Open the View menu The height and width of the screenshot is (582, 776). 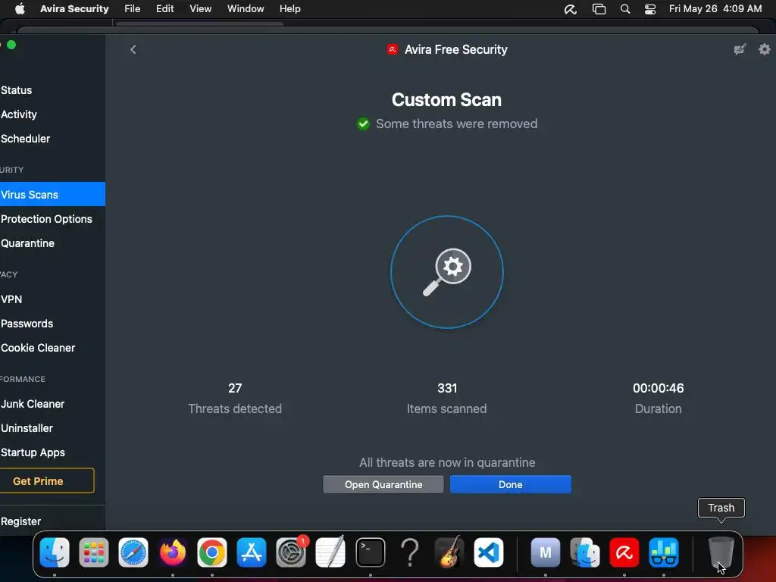[200, 8]
